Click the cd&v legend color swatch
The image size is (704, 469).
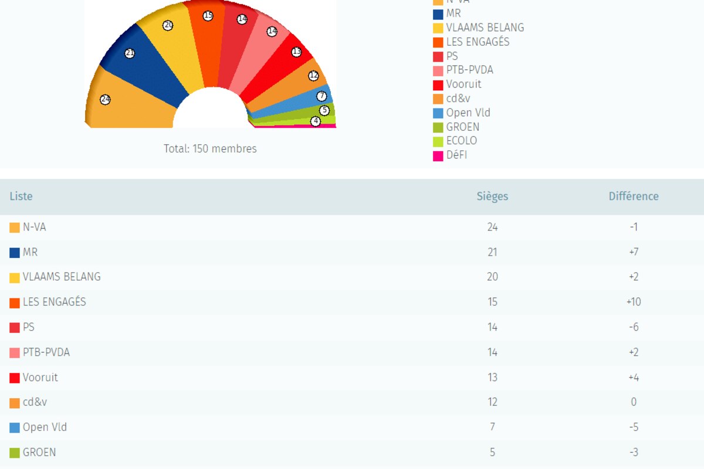[x=438, y=99]
